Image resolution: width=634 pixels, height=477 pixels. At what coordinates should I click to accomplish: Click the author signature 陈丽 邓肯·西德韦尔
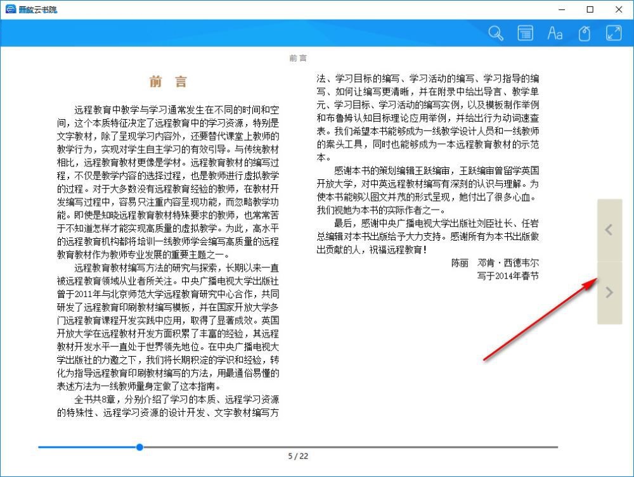click(x=495, y=263)
